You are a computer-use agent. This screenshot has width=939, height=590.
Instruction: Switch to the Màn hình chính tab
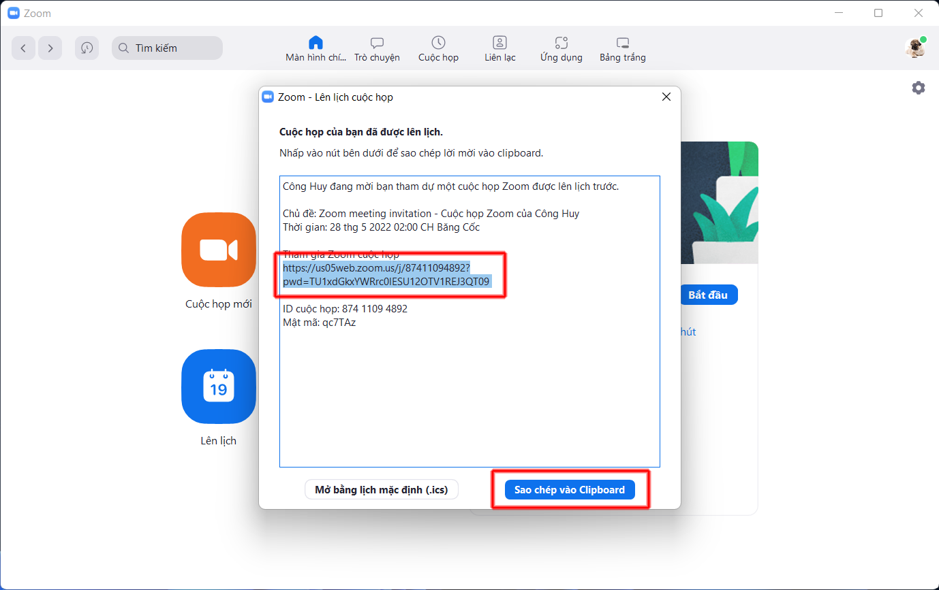[x=315, y=48]
